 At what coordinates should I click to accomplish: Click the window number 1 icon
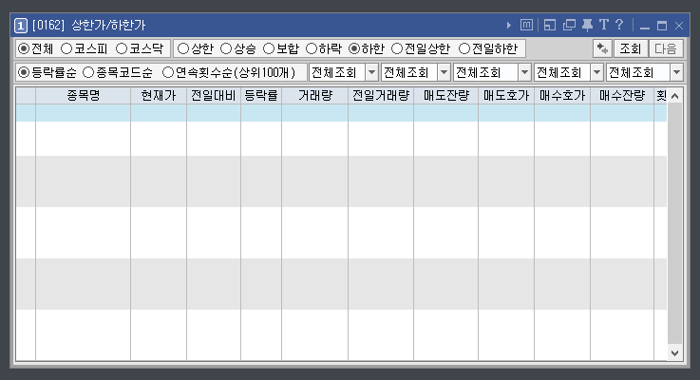tap(21, 26)
